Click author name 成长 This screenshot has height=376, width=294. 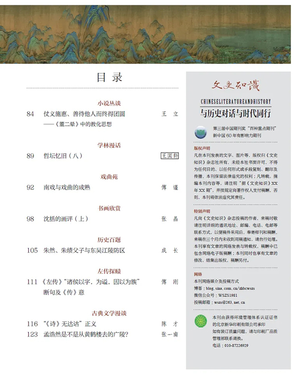coord(170,250)
